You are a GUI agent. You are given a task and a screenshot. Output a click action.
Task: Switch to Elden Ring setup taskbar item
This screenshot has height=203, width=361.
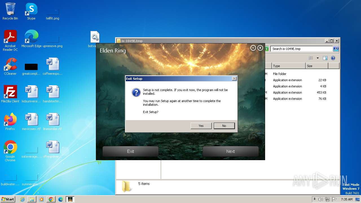pyautogui.click(x=70, y=199)
